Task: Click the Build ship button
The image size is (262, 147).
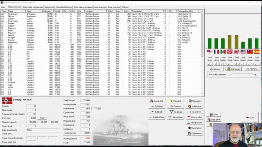Action: coord(157,106)
